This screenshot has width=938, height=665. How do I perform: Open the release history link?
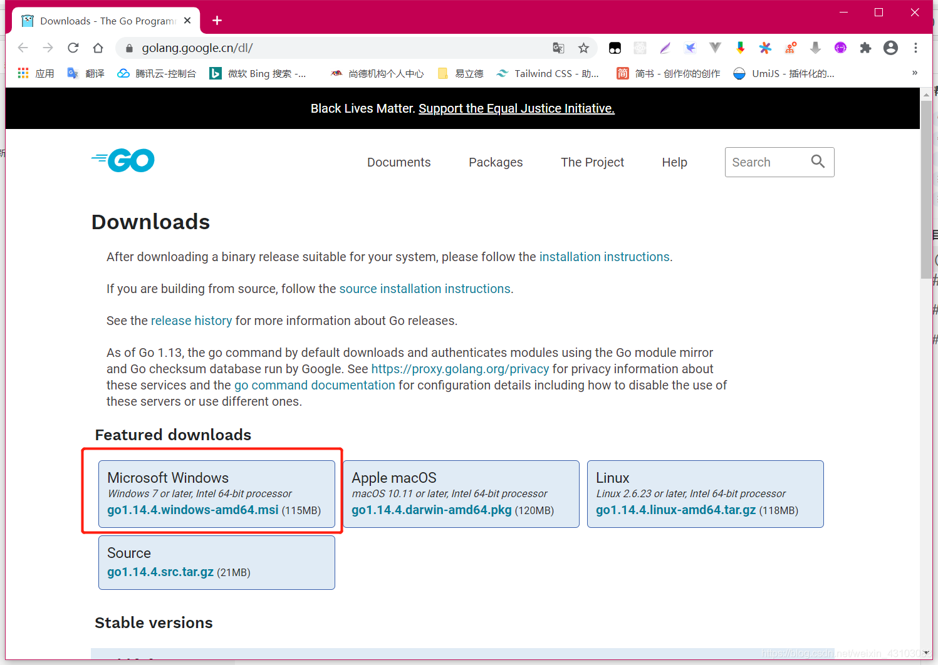(191, 321)
